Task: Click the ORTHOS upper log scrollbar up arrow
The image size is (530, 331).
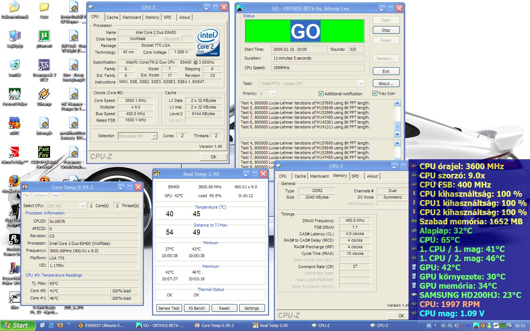Action: coord(397,103)
